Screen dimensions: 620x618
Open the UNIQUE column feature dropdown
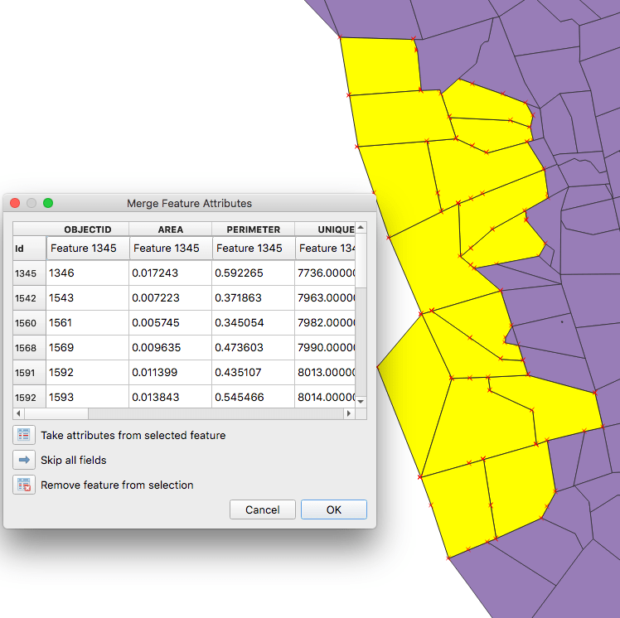click(x=326, y=249)
